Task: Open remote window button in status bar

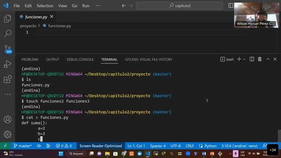Action: click(x=5, y=146)
